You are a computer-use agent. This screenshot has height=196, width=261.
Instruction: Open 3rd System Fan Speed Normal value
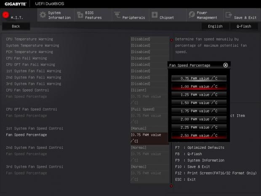click(150, 167)
